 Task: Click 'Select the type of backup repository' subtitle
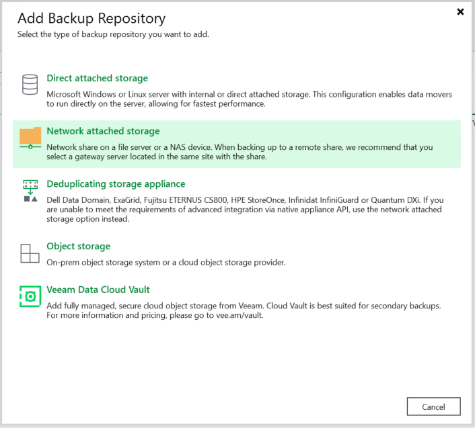coord(113,34)
